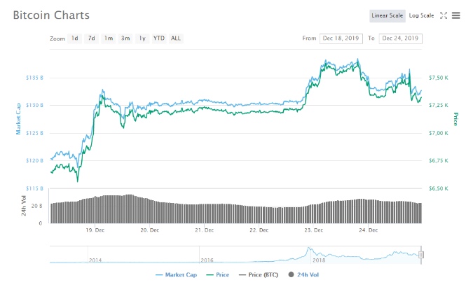The height and width of the screenshot is (287, 473).
Task: Click the $6,50 K price label
Action: click(x=438, y=188)
